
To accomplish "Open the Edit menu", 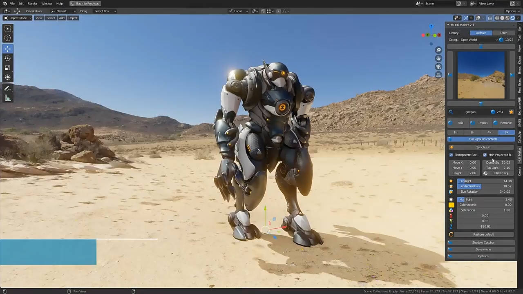I will click(21, 3).
